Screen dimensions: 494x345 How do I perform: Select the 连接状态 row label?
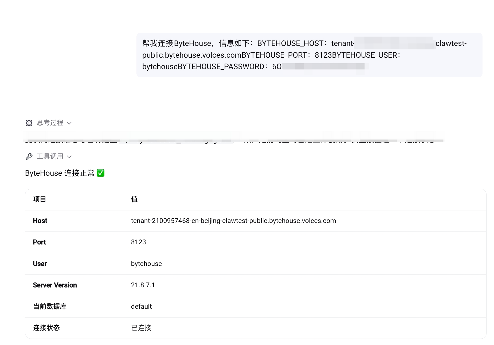46,328
